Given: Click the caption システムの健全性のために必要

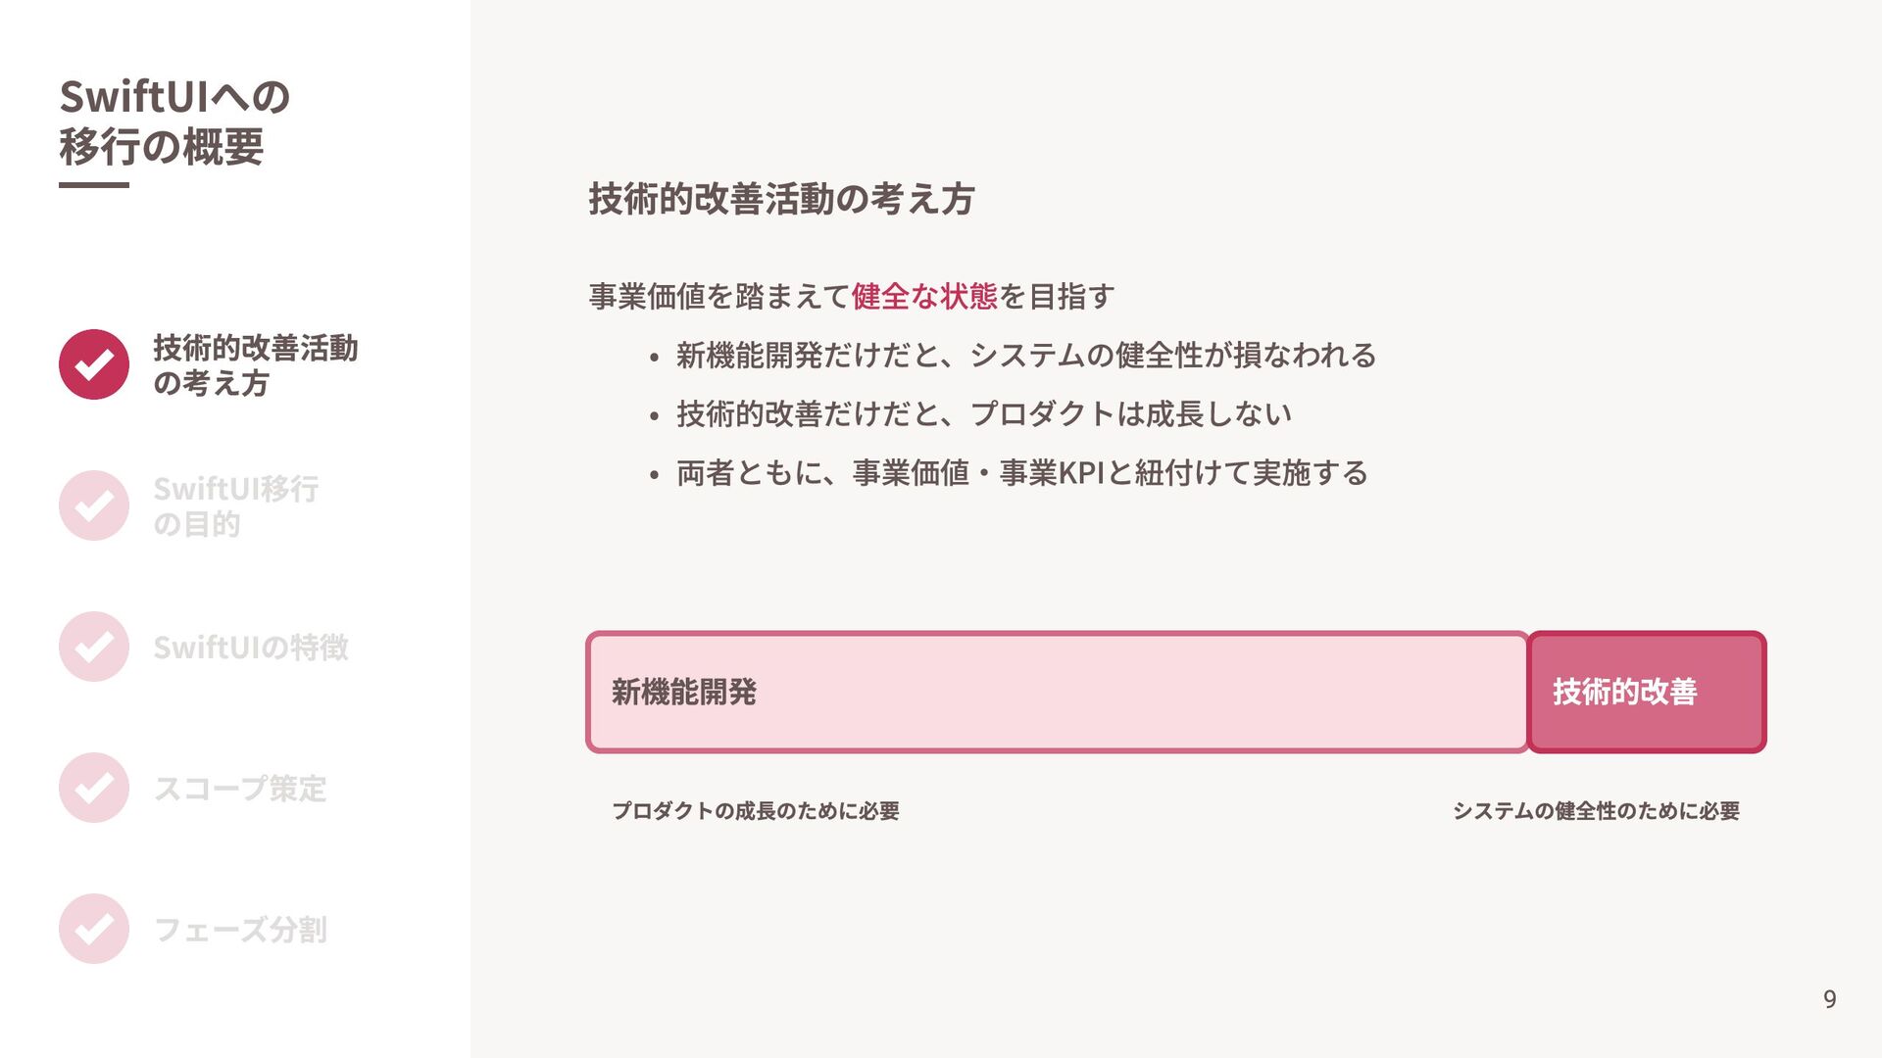Looking at the screenshot, I should 1596,811.
